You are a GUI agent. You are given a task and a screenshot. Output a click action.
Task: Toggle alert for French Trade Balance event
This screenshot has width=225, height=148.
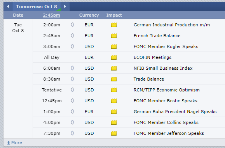tap(72, 36)
